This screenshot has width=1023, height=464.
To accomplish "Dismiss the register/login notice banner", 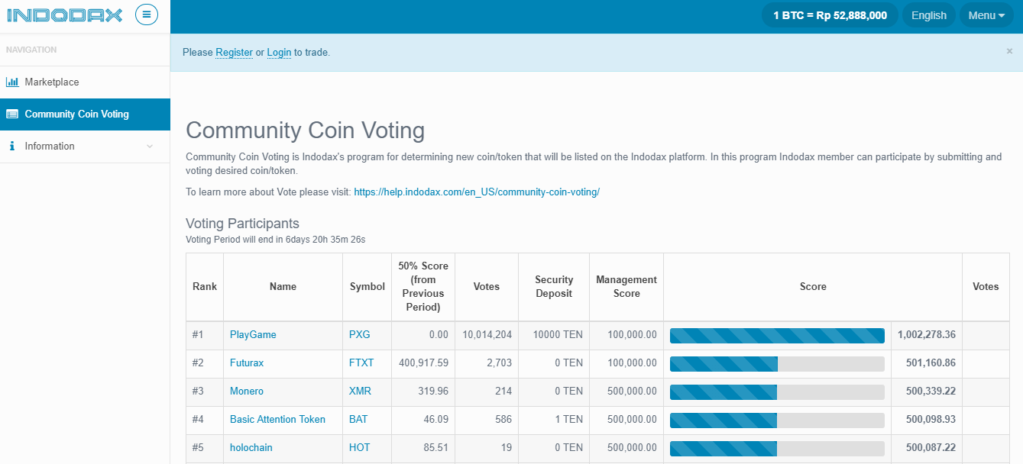I will [x=1009, y=51].
